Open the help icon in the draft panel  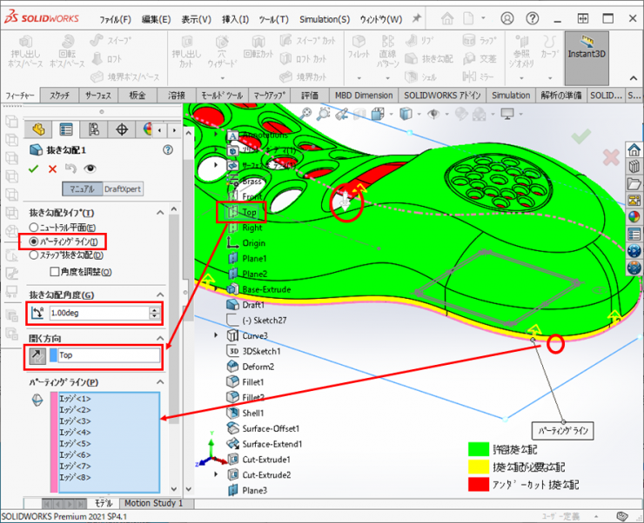168,149
